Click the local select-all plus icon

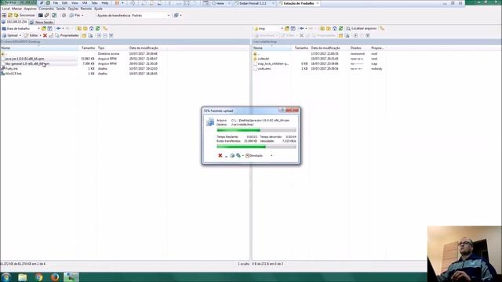(x=100, y=35)
